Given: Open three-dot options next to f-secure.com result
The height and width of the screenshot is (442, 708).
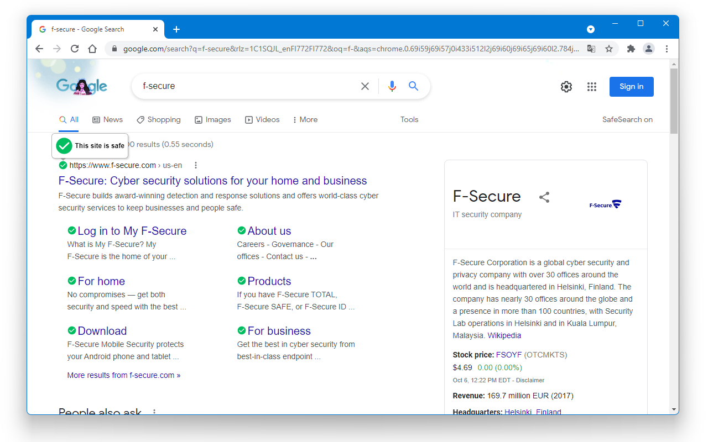Looking at the screenshot, I should coord(196,165).
